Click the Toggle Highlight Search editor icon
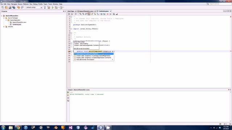 click(x=89, y=14)
